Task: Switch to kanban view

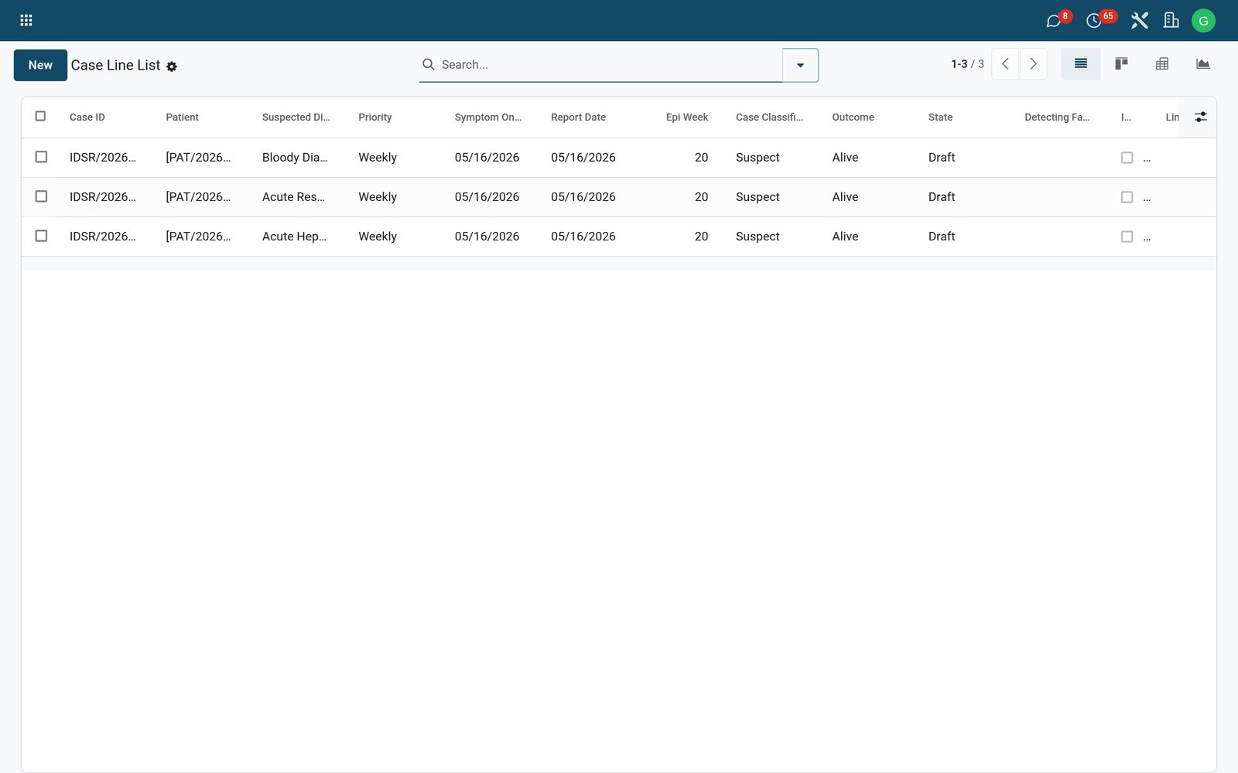Action: 1121,64
